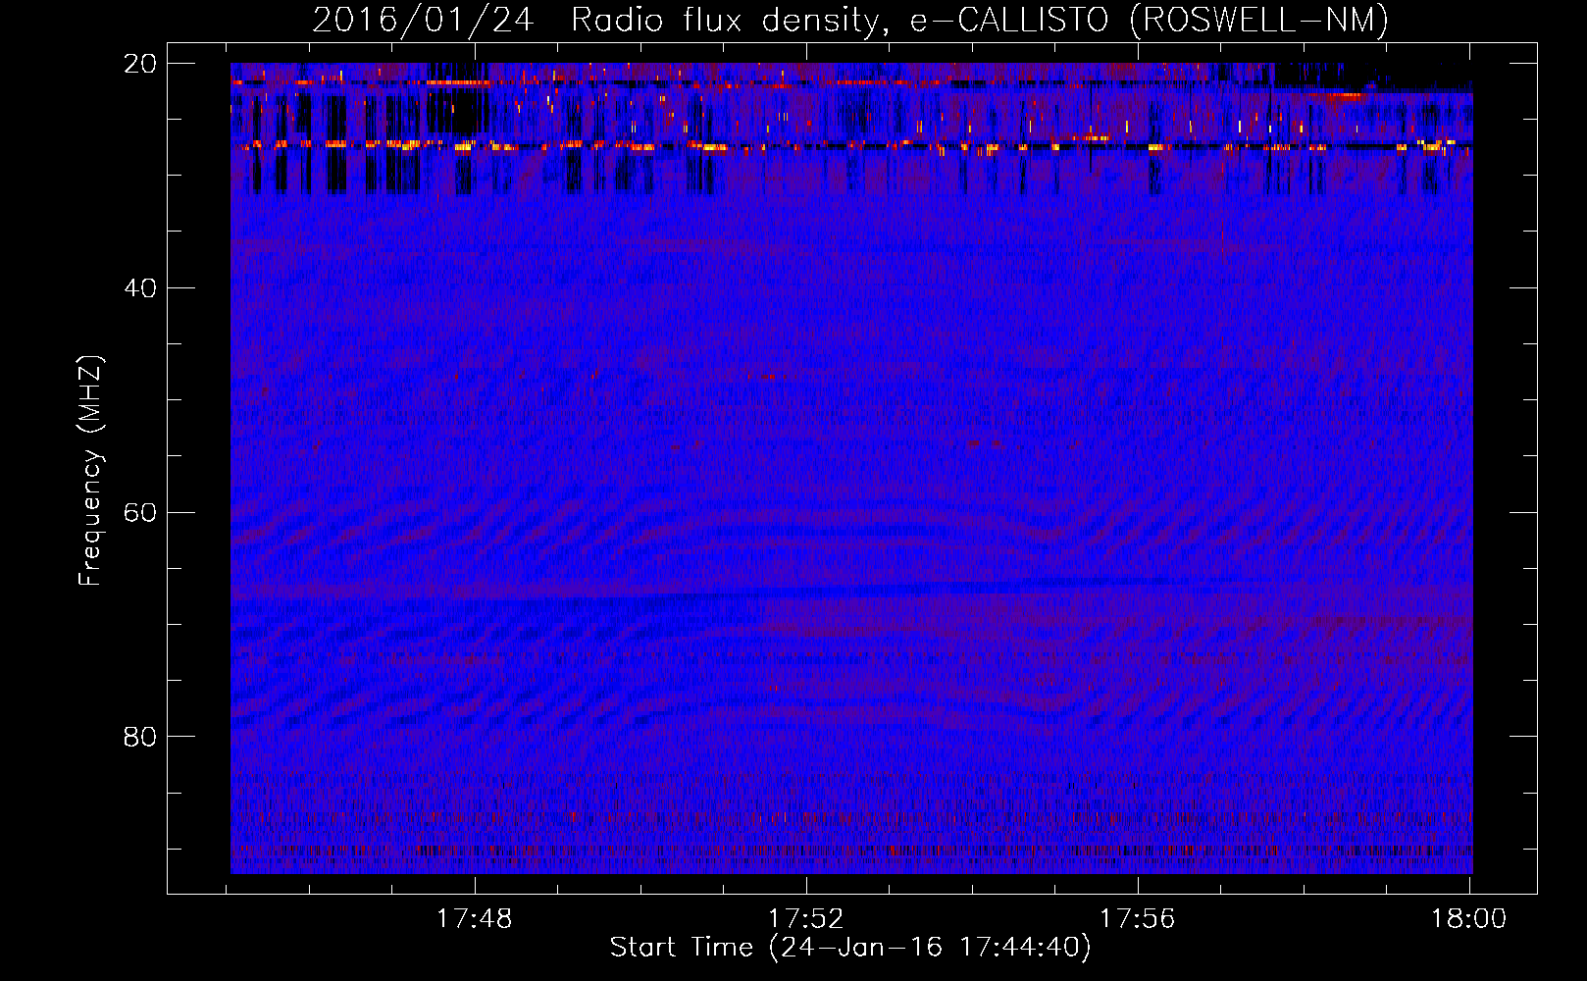The image size is (1587, 981).
Task: Click the 17:56 time tick label
Action: (x=1137, y=919)
